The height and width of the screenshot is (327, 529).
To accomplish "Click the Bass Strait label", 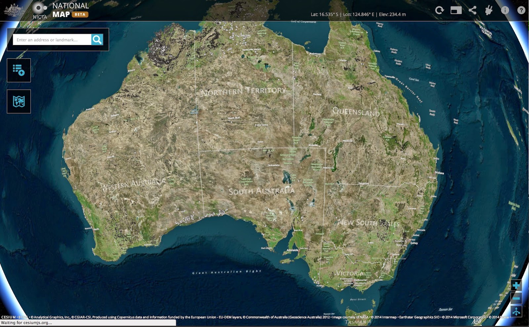I will tap(358, 300).
